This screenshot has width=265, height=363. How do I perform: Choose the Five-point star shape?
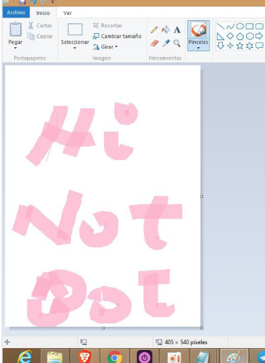(x=240, y=45)
